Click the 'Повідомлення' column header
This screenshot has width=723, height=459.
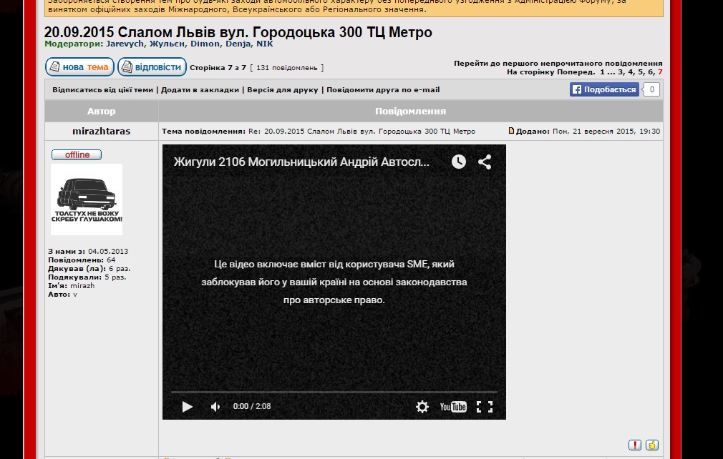point(410,111)
